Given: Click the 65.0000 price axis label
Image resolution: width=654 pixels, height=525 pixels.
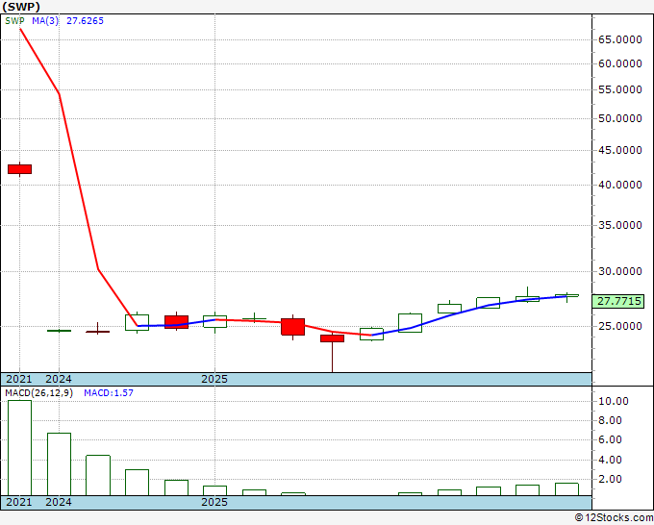Looking at the screenshot, I should (620, 39).
